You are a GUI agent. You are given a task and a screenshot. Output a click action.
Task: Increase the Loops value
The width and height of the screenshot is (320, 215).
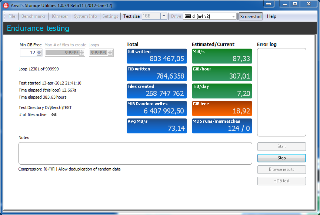(110, 51)
